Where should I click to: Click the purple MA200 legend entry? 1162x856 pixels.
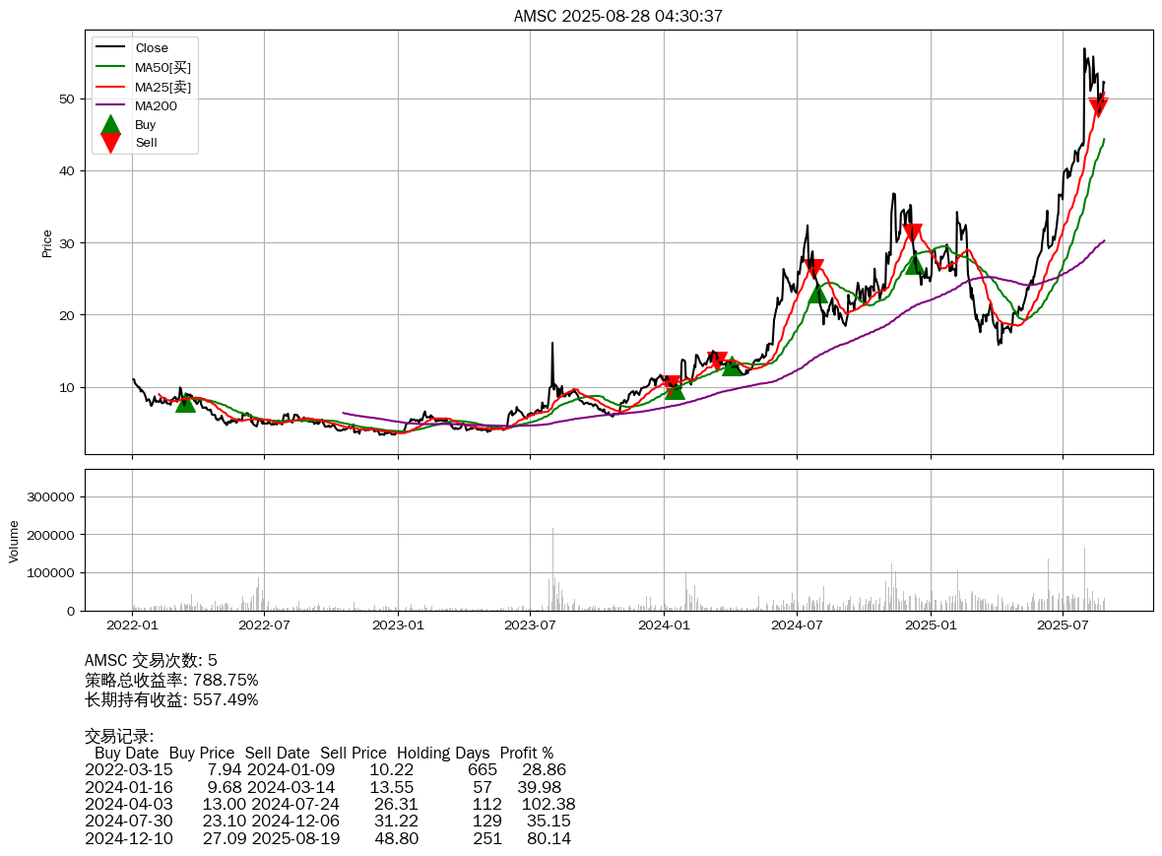pyautogui.click(x=156, y=105)
